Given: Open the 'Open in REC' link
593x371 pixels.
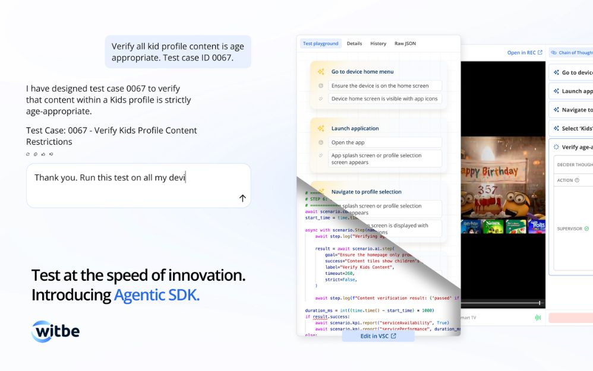Looking at the screenshot, I should [524, 53].
